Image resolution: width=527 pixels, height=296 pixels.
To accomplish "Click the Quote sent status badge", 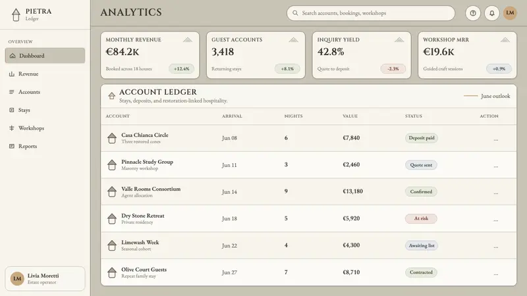I will coord(421,165).
